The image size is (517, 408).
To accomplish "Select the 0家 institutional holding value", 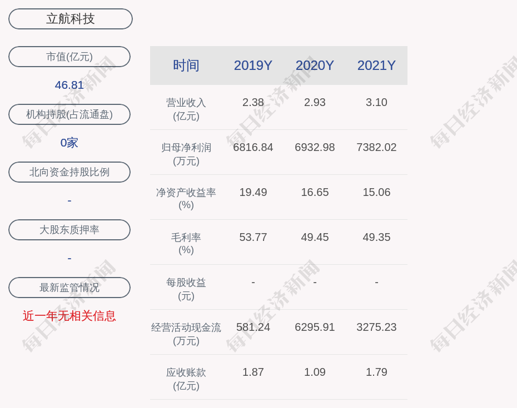I will click(x=69, y=143).
